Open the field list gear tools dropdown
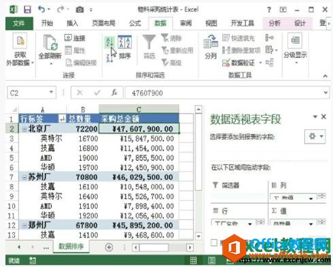Viewport: 333px width, 267px height. coord(315,136)
